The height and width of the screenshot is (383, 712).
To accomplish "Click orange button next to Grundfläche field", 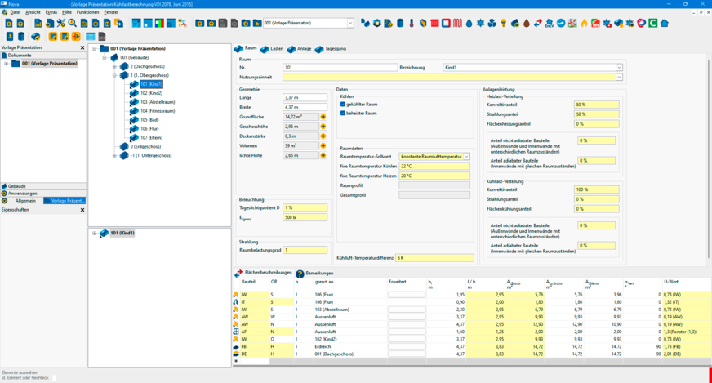I will point(323,117).
